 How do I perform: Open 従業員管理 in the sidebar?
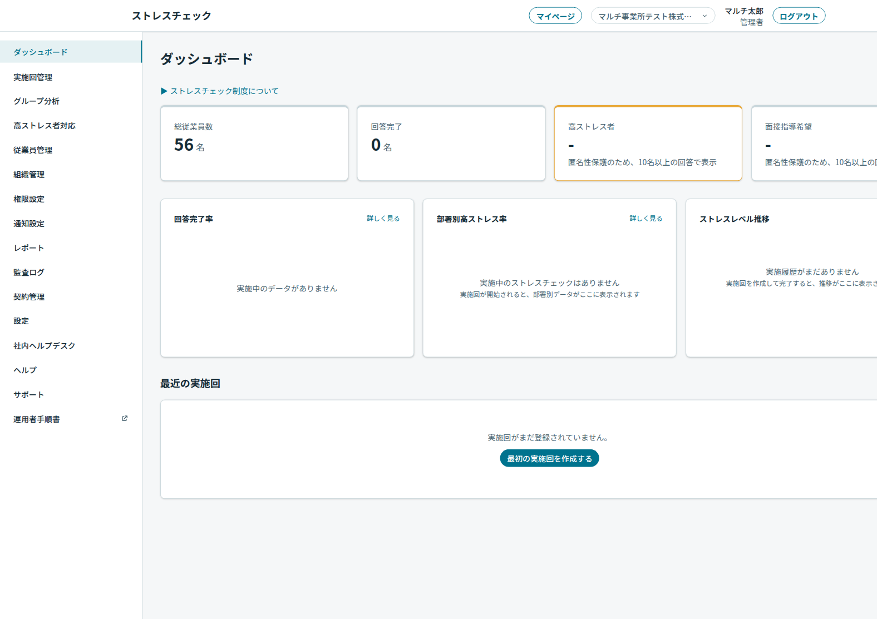71,150
